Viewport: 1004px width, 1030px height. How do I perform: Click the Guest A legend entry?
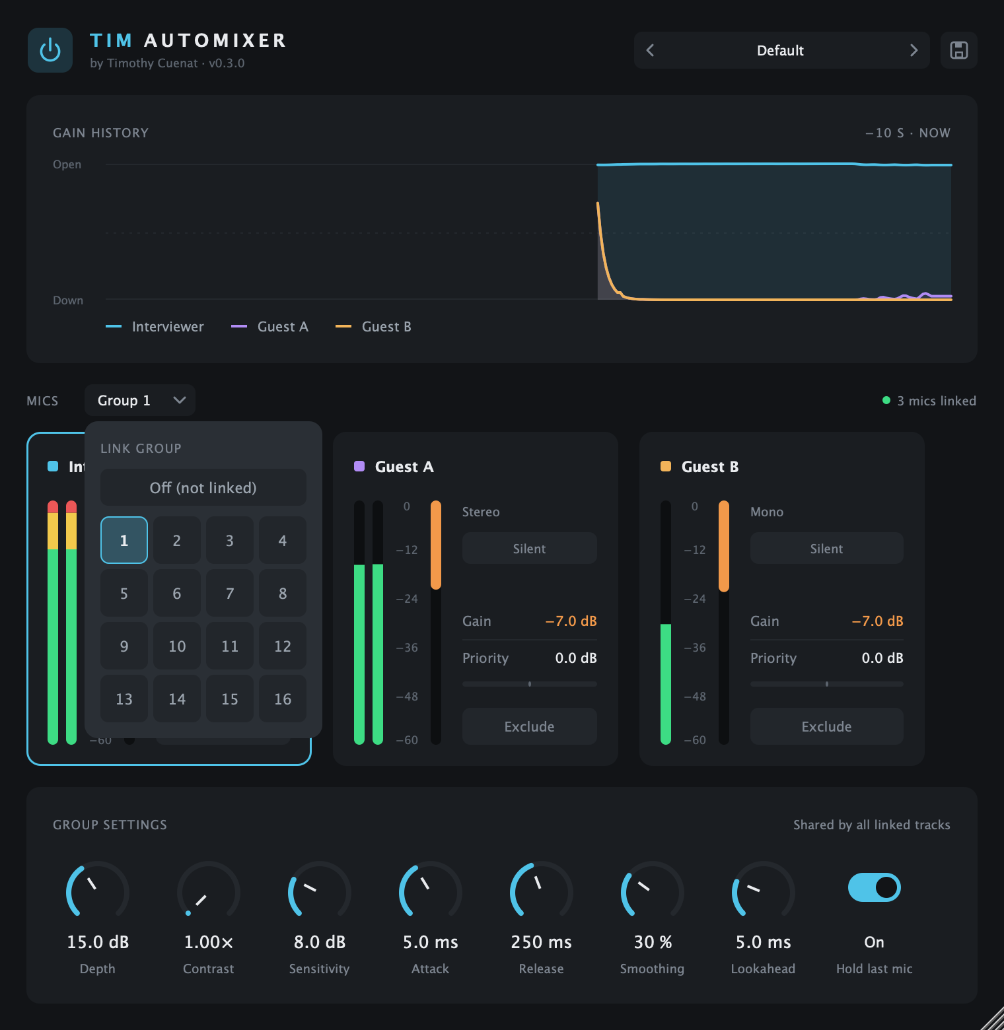[269, 326]
